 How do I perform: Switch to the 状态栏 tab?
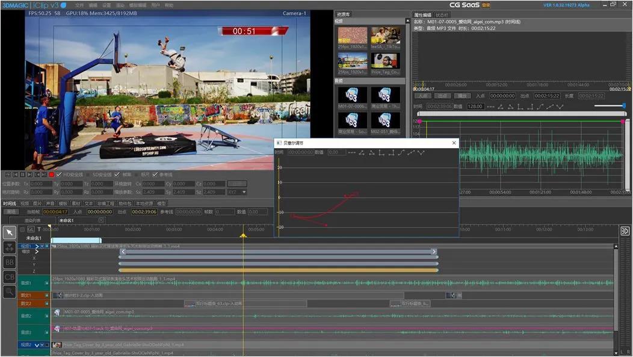pyautogui.click(x=442, y=15)
